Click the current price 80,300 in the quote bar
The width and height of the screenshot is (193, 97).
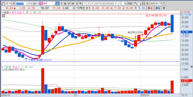point(9,8)
